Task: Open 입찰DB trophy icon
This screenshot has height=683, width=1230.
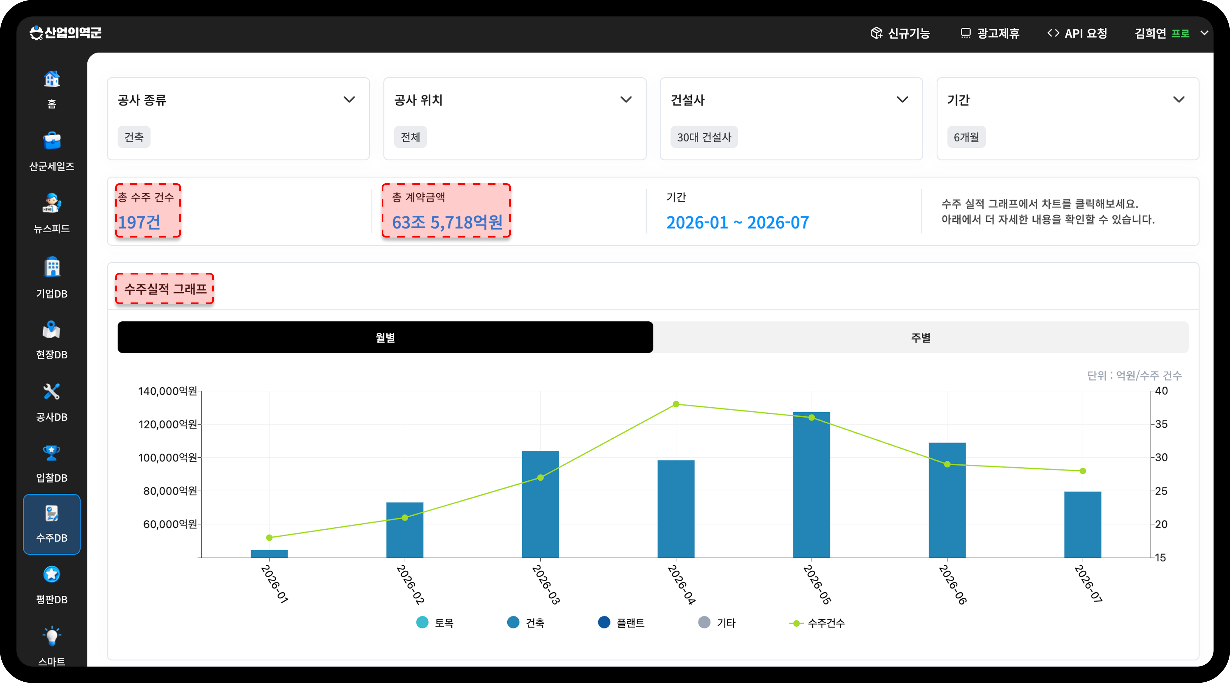Action: point(52,453)
